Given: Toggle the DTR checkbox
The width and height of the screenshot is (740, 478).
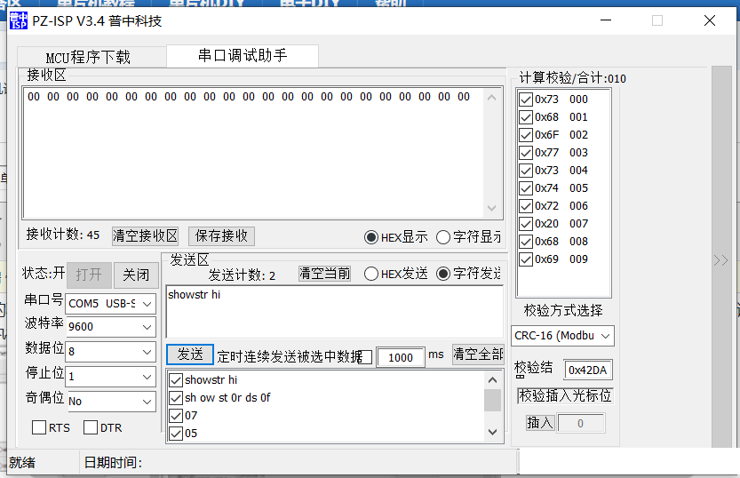Looking at the screenshot, I should click(91, 427).
